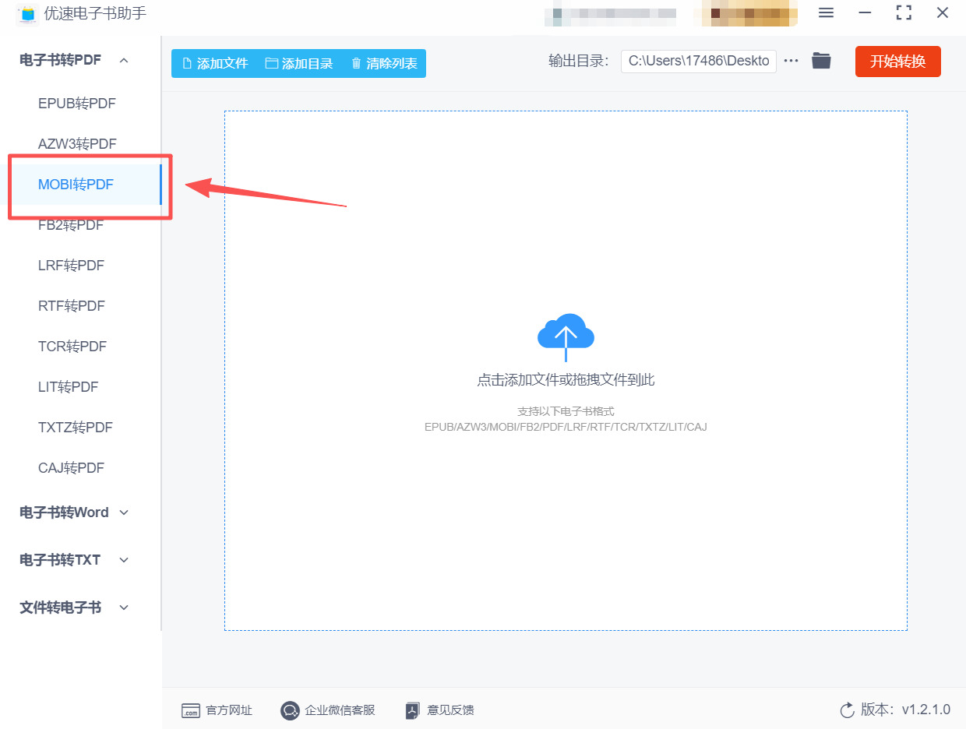
Task: Click the feedback document icon
Action: 413,710
